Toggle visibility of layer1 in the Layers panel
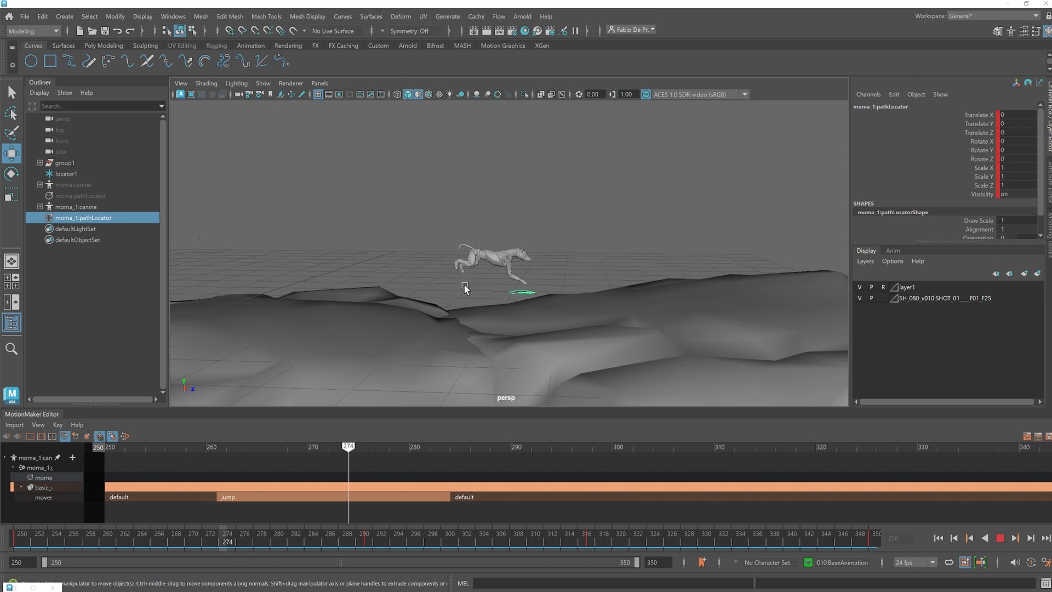 pos(859,287)
